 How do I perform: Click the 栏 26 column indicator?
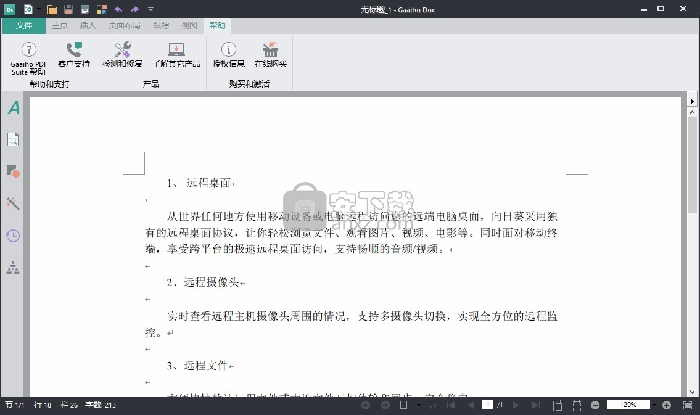tap(69, 405)
